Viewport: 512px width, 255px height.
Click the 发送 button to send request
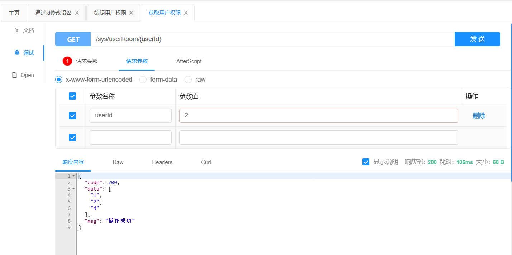coord(477,39)
